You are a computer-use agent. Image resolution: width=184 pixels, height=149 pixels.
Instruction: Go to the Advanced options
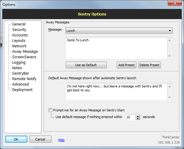(x=20, y=84)
